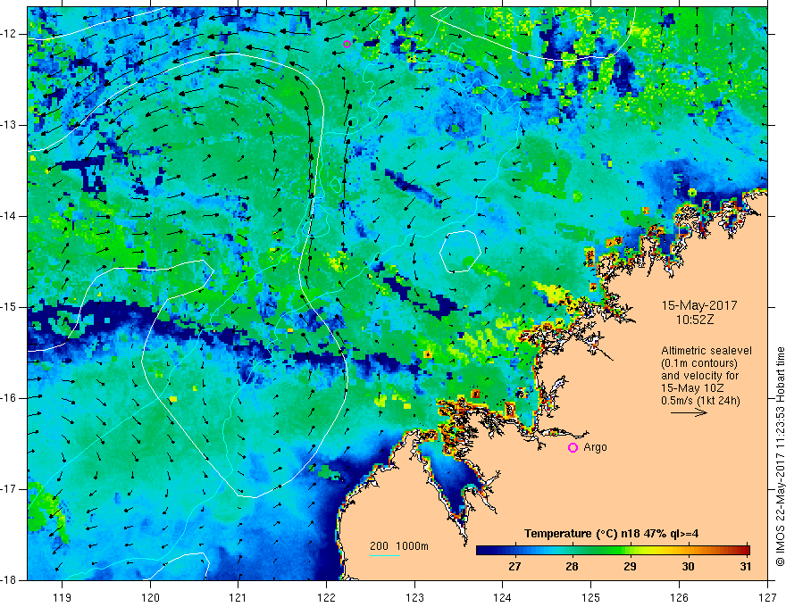The image size is (786, 607).
Task: Click the 31 degree tick on the color bar
Action: tap(746, 566)
